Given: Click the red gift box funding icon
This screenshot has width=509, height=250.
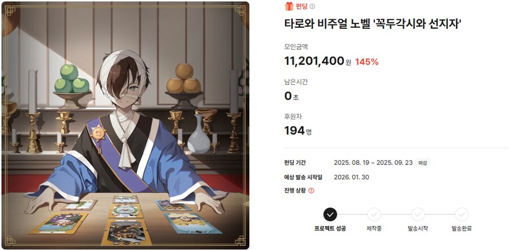Looking at the screenshot, I should coord(289,6).
